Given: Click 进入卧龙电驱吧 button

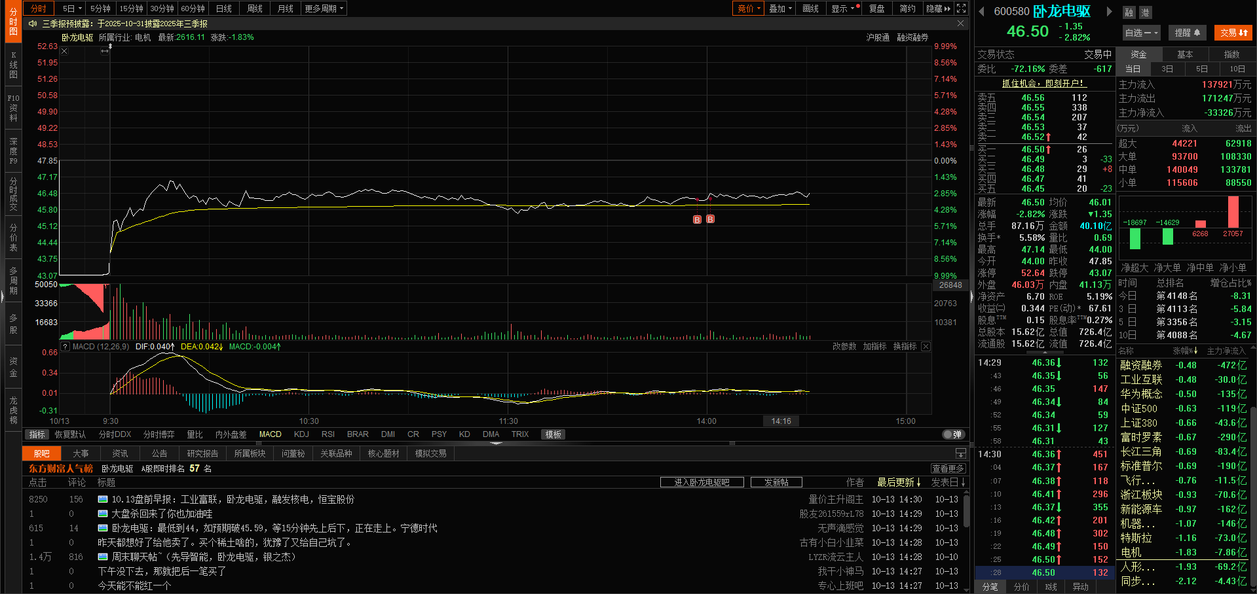Looking at the screenshot, I should point(702,482).
